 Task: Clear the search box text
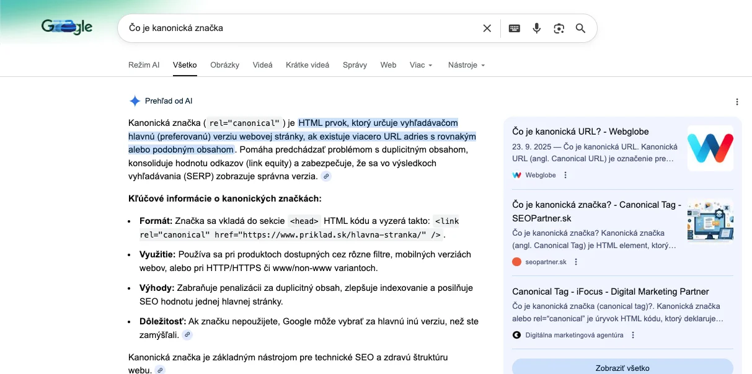pos(487,28)
